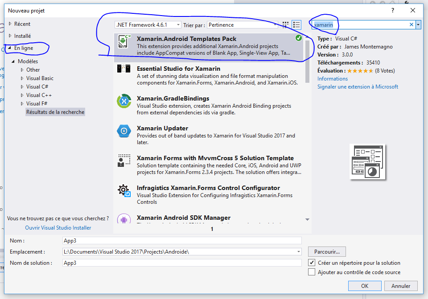Click Signaler une extension à Microsoft

tap(358, 87)
